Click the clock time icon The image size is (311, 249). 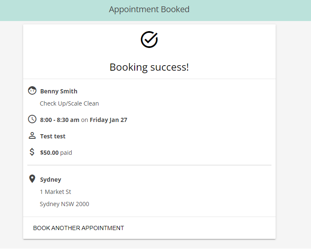[x=32, y=119]
